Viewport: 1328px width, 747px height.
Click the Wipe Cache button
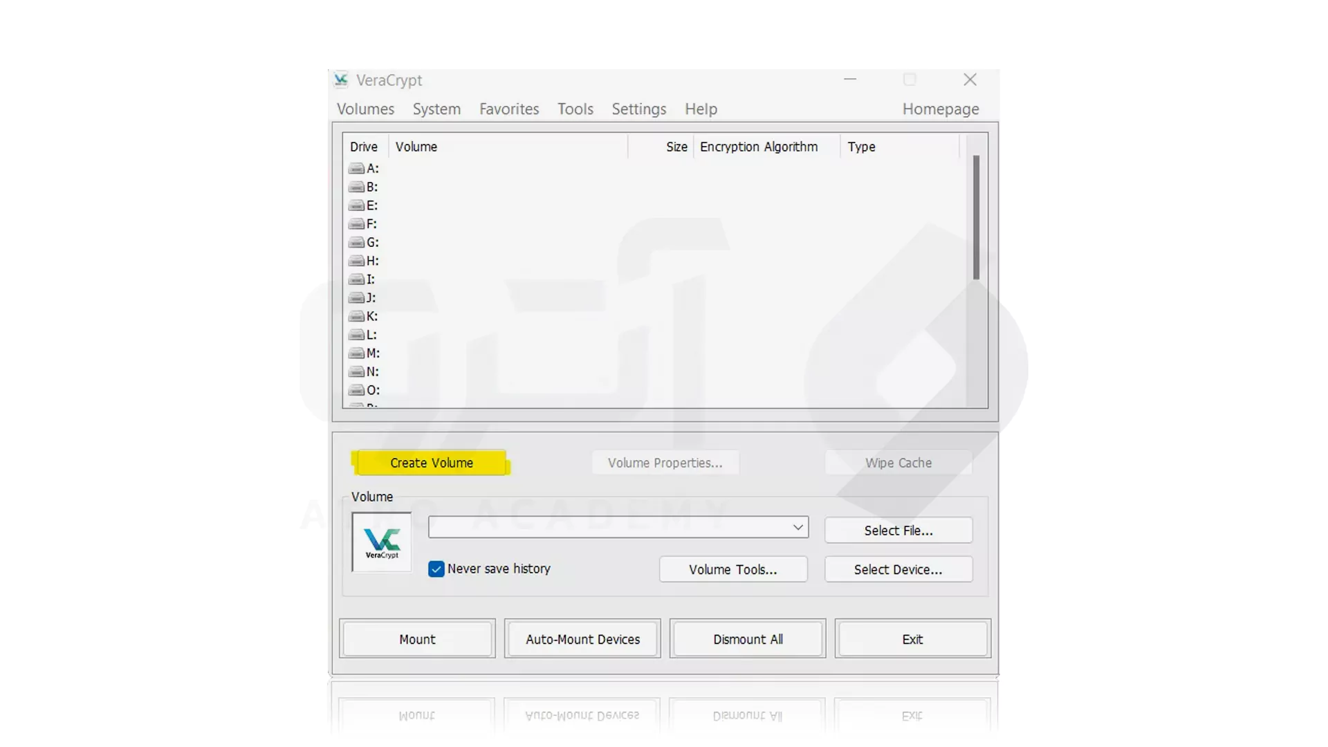[x=898, y=463]
